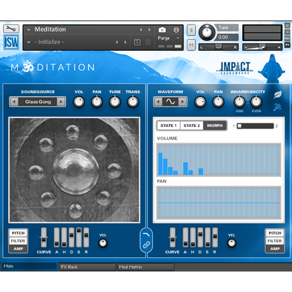The width and height of the screenshot is (292, 292).
Task: Click the left panel VEL knob
Action: [103, 243]
